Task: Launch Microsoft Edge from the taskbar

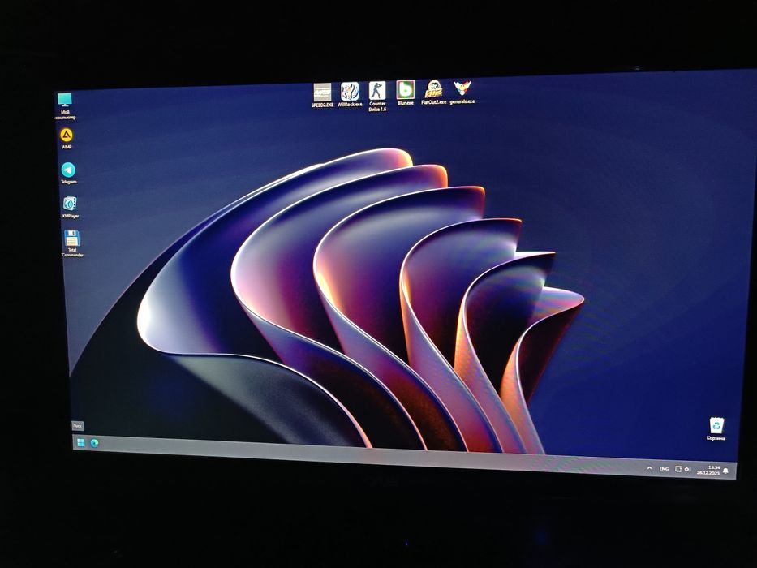Action: click(x=94, y=443)
